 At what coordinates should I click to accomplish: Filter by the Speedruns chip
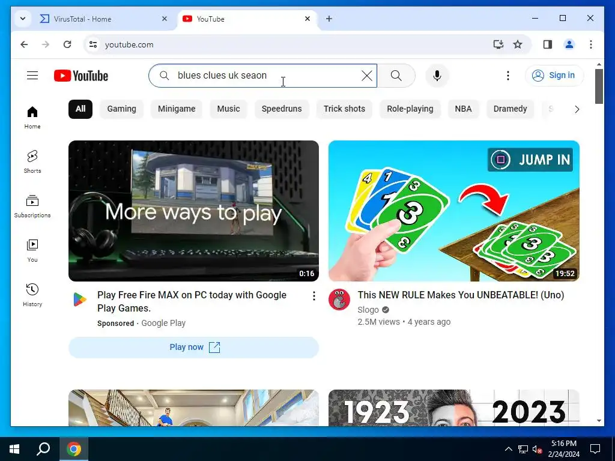click(x=282, y=109)
